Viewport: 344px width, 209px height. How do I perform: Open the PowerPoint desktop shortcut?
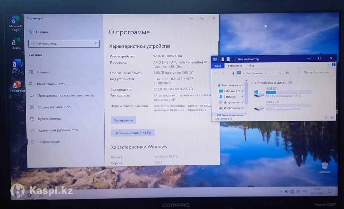[x=17, y=86]
